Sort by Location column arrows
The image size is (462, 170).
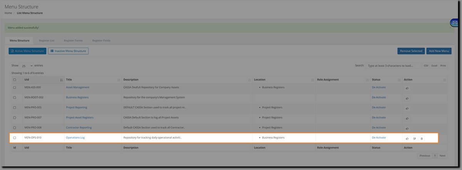tap(312, 80)
